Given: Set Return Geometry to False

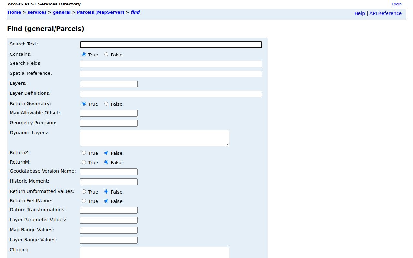Looking at the screenshot, I should 106,104.
